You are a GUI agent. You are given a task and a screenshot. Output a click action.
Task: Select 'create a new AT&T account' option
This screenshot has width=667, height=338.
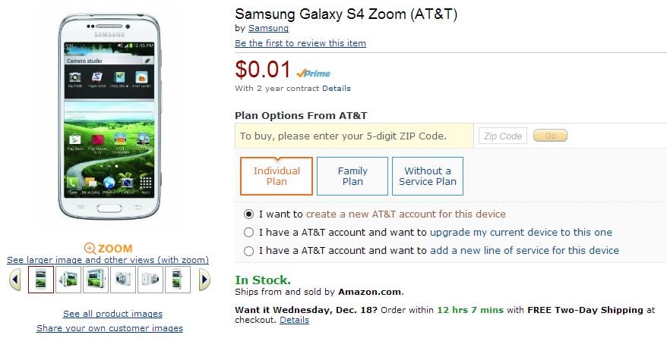tap(249, 214)
